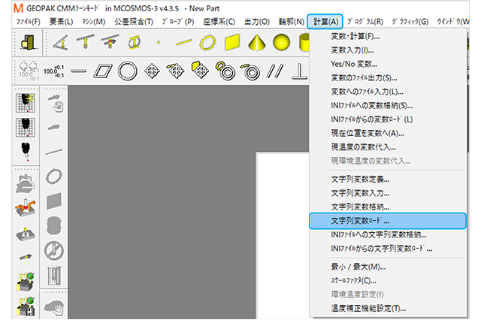The width and height of the screenshot is (481, 320).
Task: Click the circularity tolerance circle icon
Action: tap(127, 71)
